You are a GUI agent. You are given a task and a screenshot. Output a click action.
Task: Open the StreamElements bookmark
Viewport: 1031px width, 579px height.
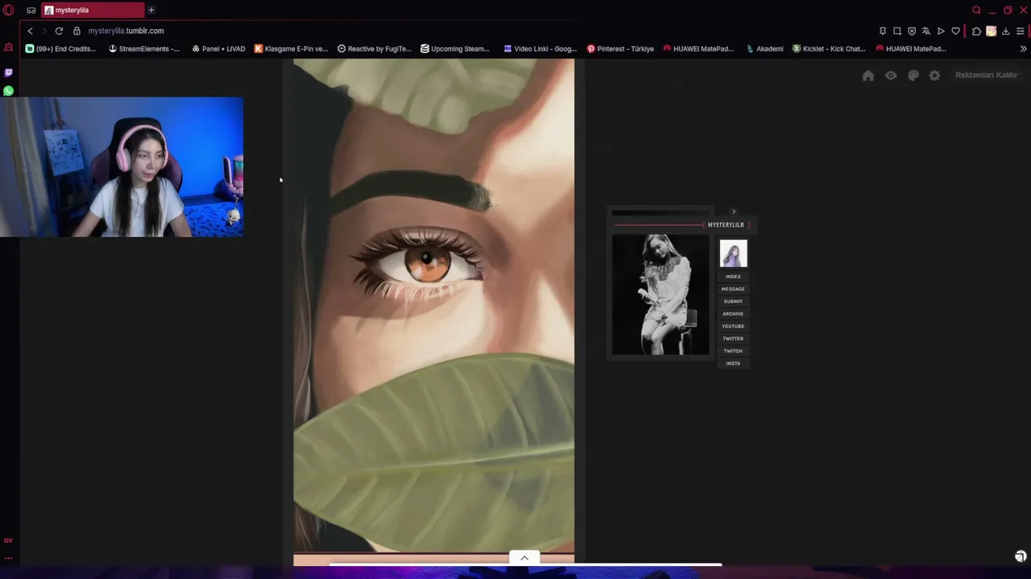click(143, 48)
